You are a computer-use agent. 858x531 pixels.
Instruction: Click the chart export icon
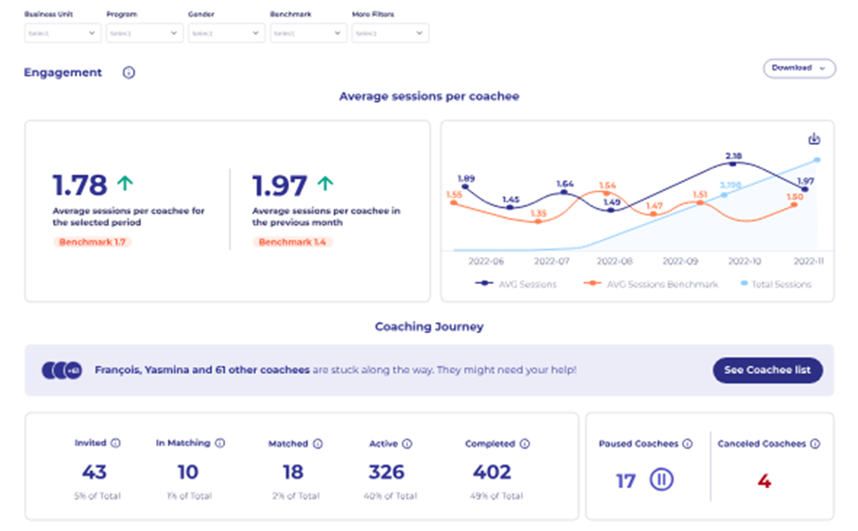(x=814, y=138)
